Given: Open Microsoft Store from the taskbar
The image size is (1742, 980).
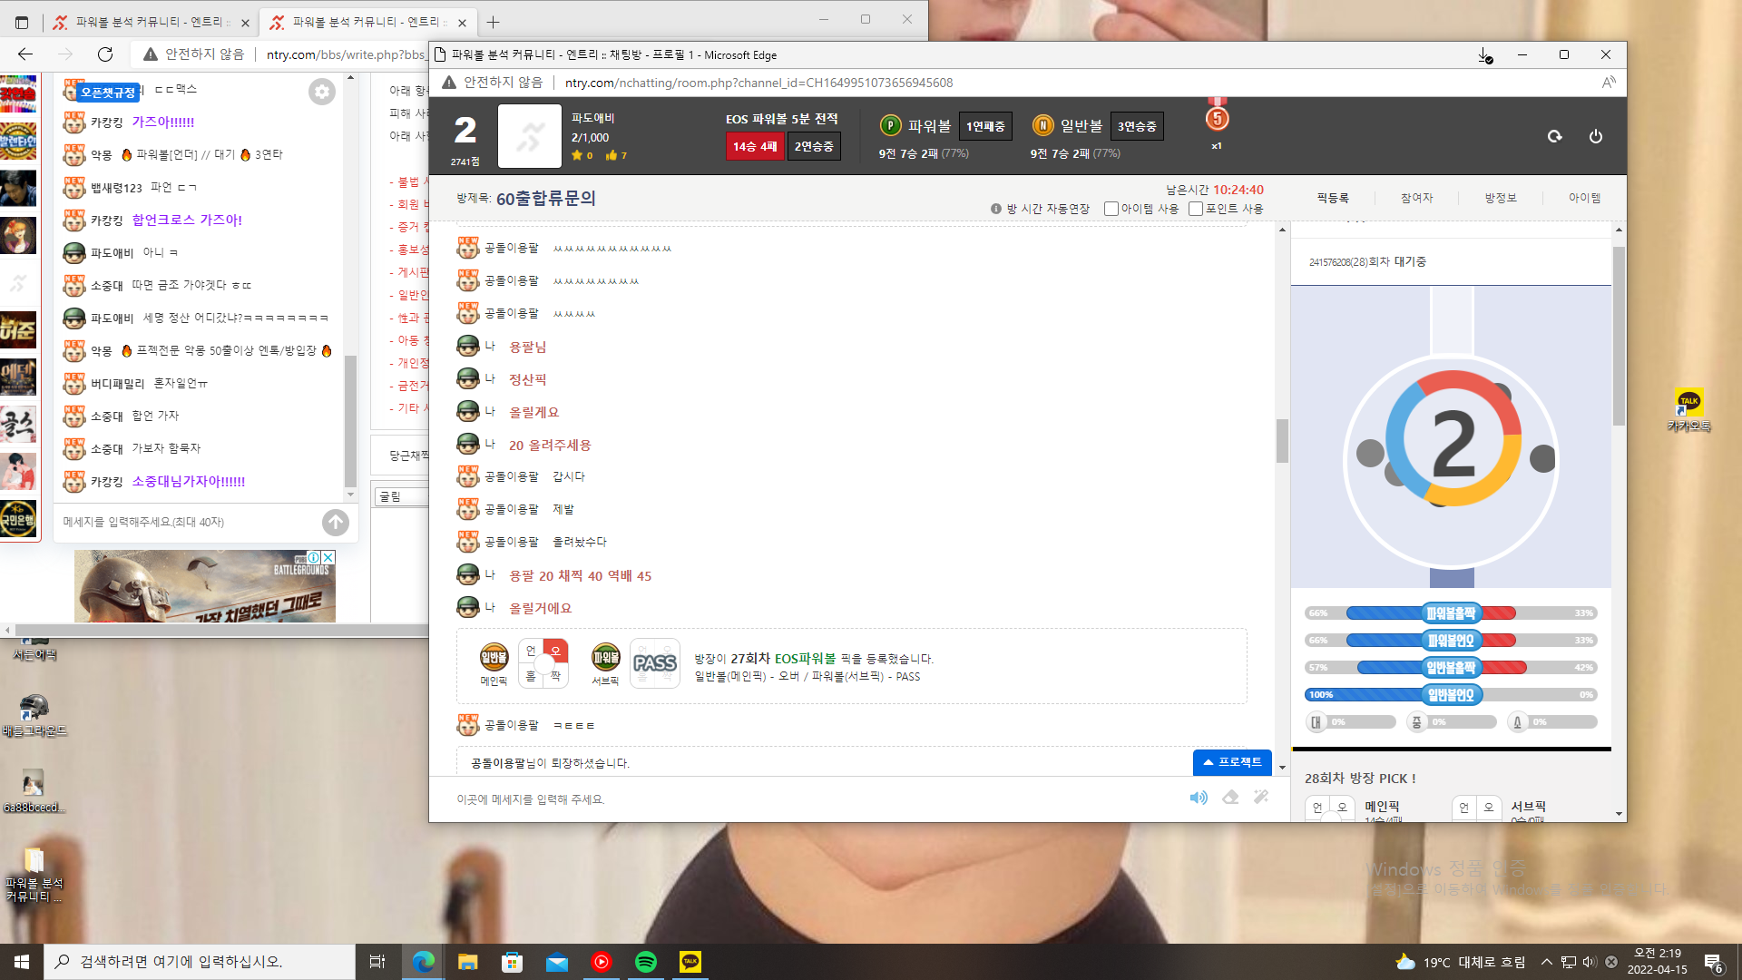Looking at the screenshot, I should [x=513, y=962].
